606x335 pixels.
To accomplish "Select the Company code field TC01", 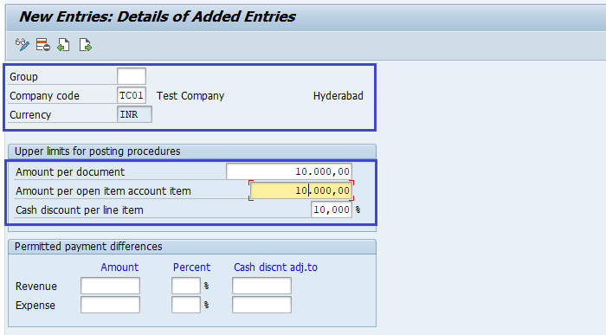I will 132,95.
